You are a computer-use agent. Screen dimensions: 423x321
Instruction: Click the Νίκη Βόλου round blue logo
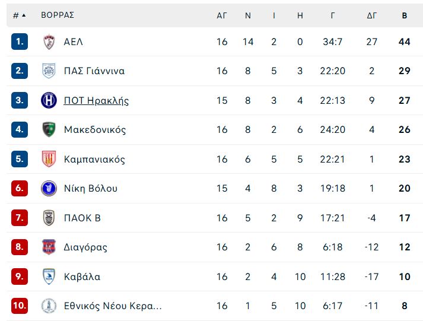pos(49,188)
